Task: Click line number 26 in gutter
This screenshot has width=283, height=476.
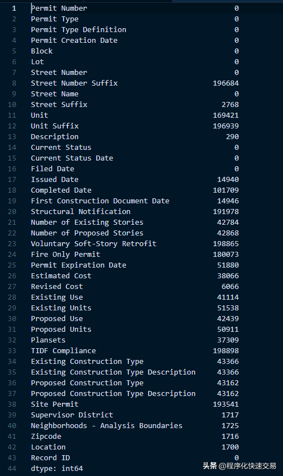Action: 12,275
